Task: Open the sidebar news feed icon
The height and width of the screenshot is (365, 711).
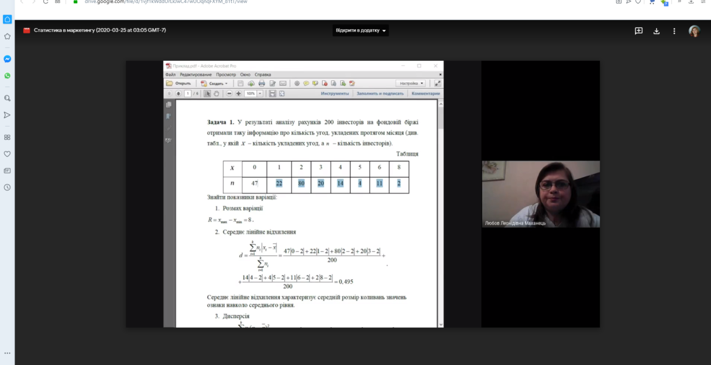Action: click(x=7, y=171)
